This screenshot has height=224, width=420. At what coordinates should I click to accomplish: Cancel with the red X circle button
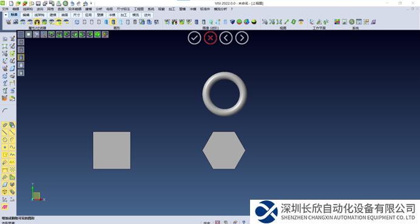(x=210, y=38)
